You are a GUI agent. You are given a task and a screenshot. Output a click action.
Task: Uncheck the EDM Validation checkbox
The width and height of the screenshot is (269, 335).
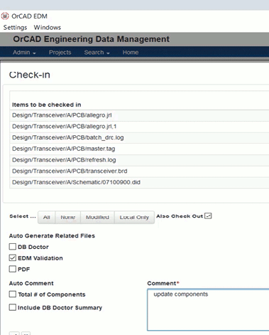click(x=13, y=257)
